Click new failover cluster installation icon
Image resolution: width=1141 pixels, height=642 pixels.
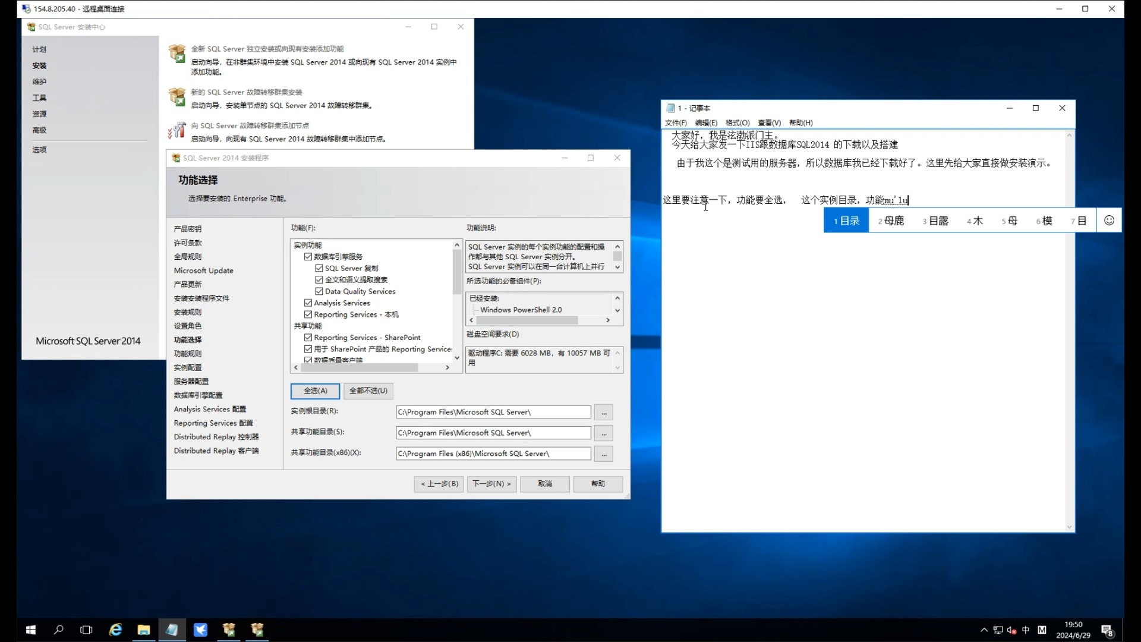click(177, 97)
